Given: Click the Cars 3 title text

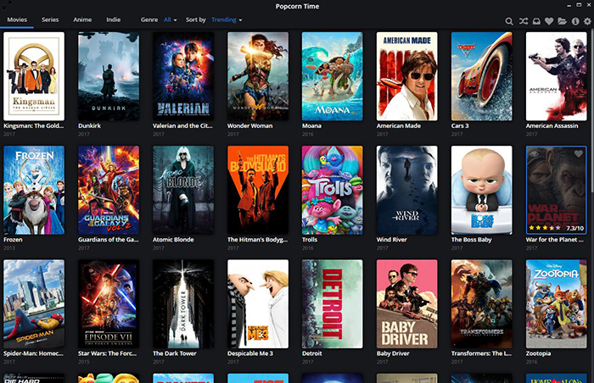Looking at the screenshot, I should coord(460,125).
